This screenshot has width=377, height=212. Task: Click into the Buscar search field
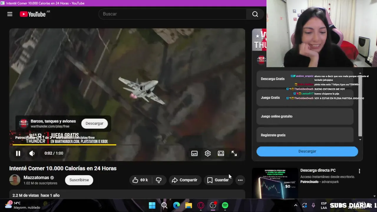click(x=173, y=14)
